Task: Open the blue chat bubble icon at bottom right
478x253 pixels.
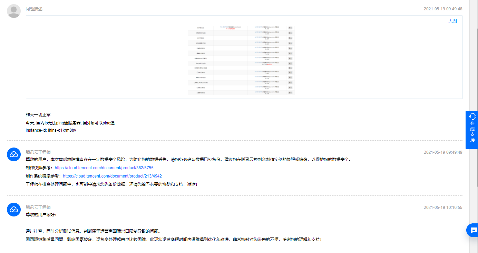Action: 473,230
